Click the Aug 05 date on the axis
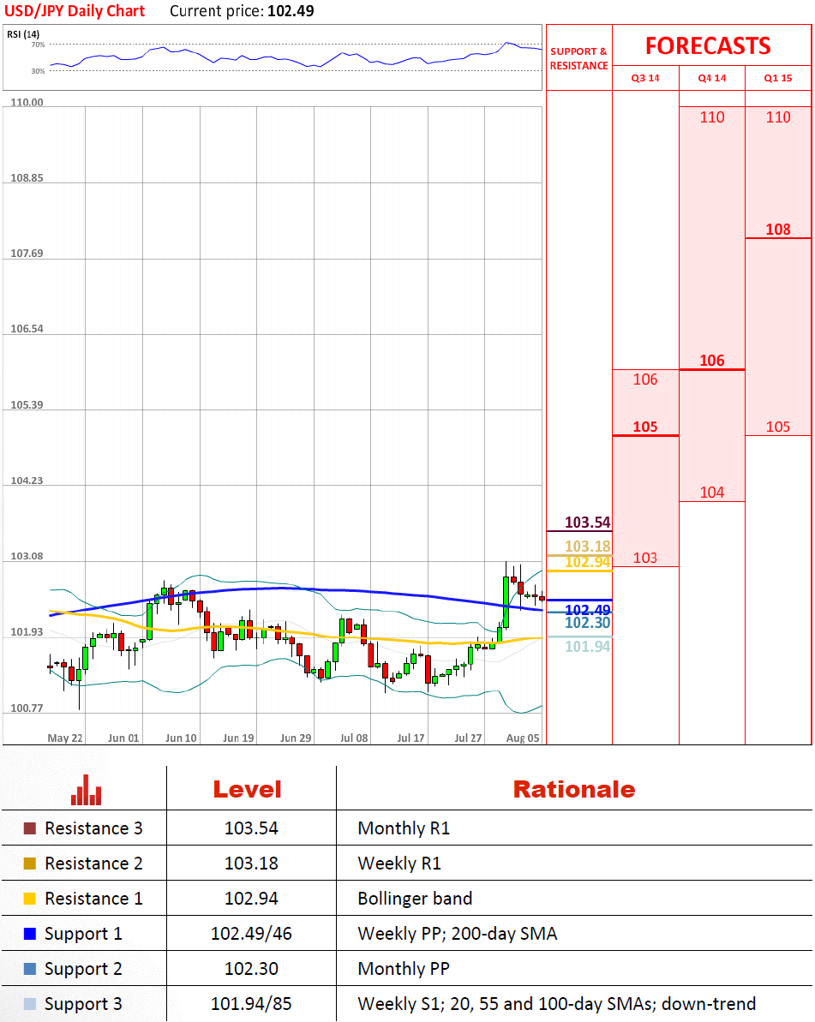 pos(523,738)
